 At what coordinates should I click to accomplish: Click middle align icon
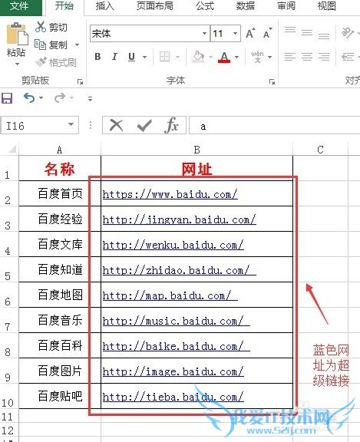[x=307, y=33]
